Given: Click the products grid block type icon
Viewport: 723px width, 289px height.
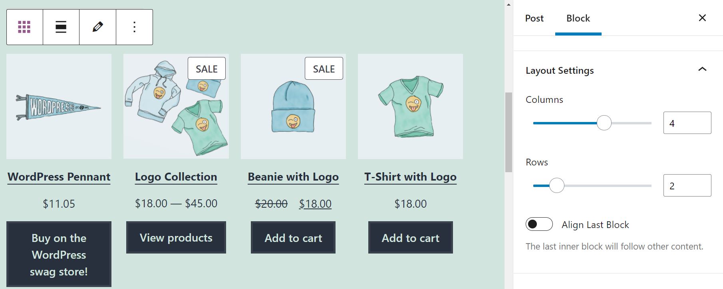Looking at the screenshot, I should coord(24,27).
